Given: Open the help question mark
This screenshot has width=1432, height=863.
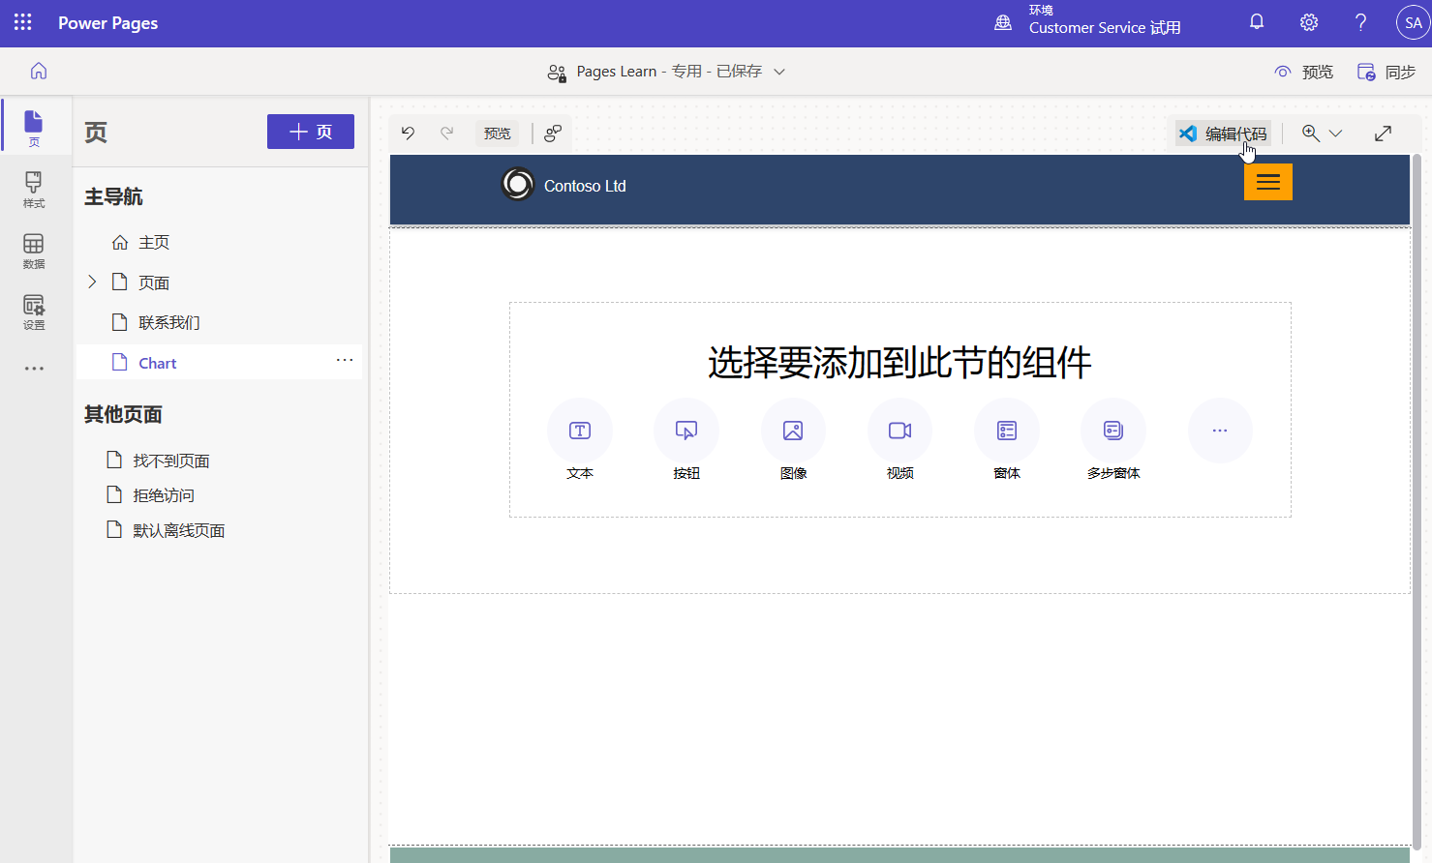Looking at the screenshot, I should 1360,22.
